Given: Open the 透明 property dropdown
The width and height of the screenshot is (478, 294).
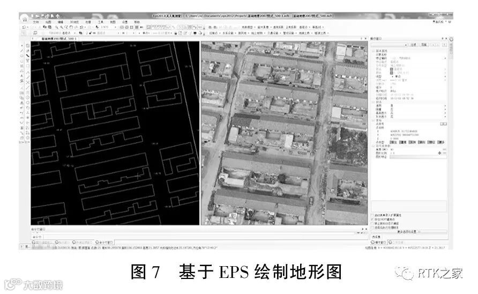Looking at the screenshot, I should [445, 106].
